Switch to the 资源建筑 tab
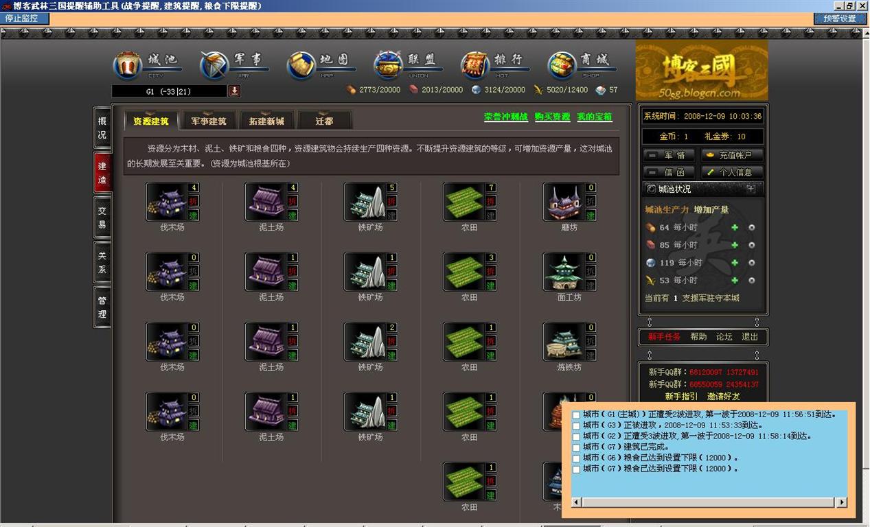Viewport: 870px width, 527px height. click(x=151, y=121)
